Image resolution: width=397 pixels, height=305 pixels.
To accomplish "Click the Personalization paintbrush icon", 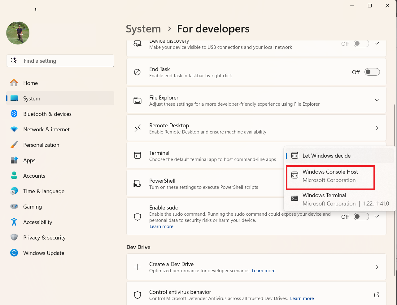I will pos(14,145).
